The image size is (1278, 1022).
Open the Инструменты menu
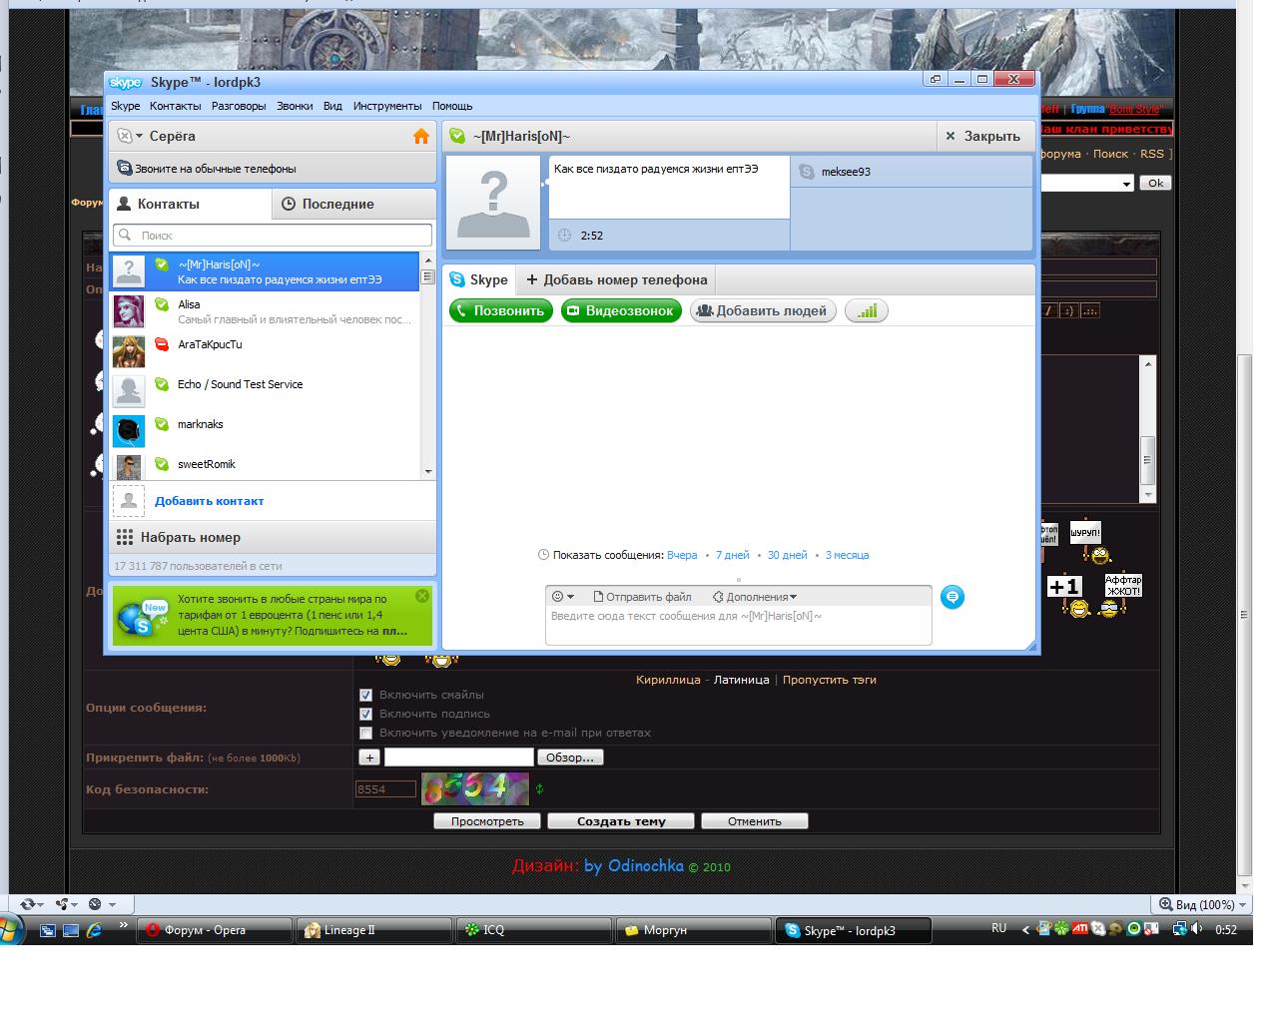point(387,106)
